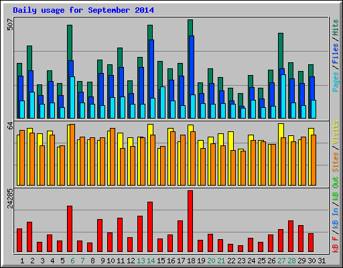
Task: Select day label '12' on the x-axis
Action: pos(131,261)
